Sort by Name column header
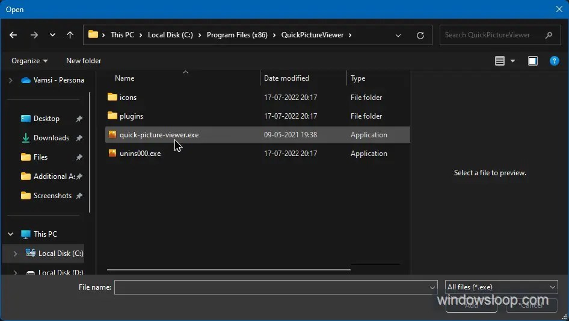Image resolution: width=569 pixels, height=321 pixels. pos(125,78)
